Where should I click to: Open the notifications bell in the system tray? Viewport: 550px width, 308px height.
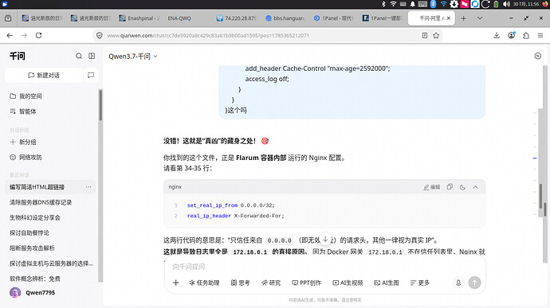coord(413,4)
